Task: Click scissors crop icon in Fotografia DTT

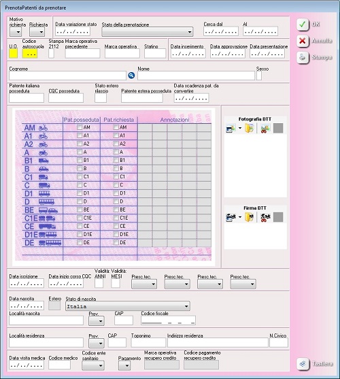Action: pos(265,129)
